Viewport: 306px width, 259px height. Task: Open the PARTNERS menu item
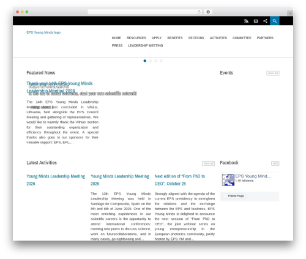(265, 38)
